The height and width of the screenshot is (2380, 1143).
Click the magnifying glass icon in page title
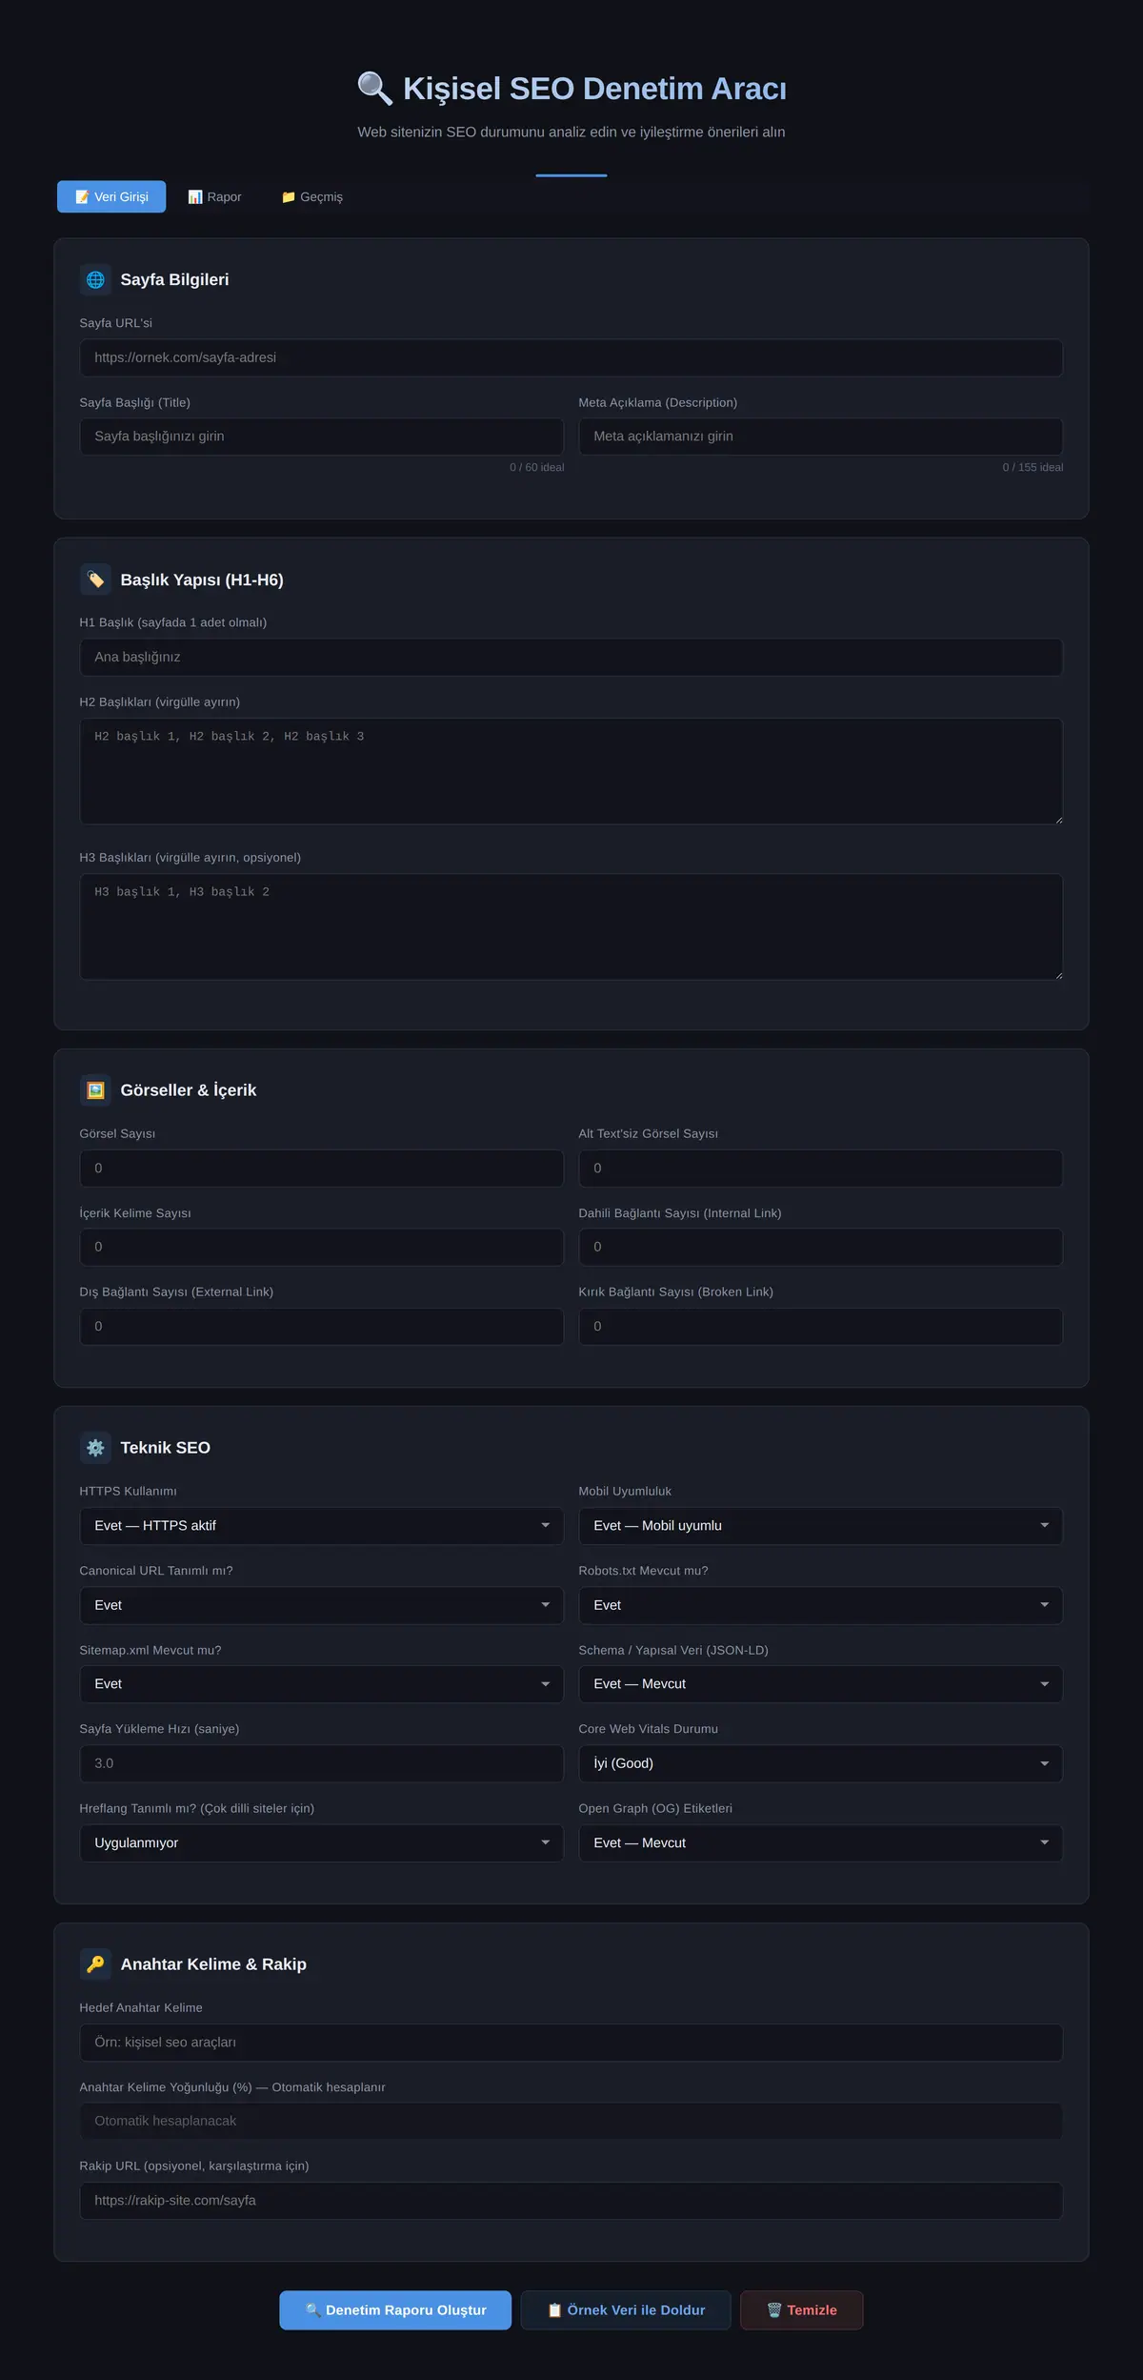(x=374, y=89)
